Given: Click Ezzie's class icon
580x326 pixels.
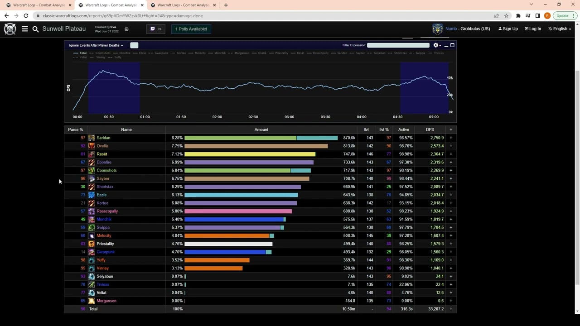Looking at the screenshot, I should point(92,195).
